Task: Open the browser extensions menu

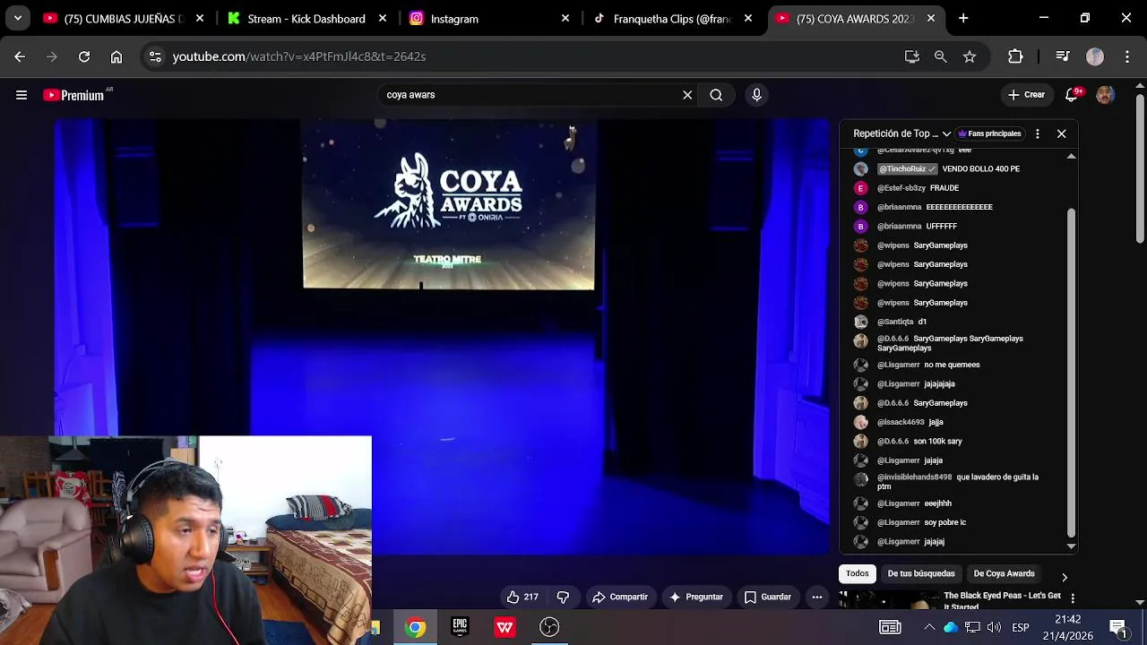Action: click(1015, 56)
